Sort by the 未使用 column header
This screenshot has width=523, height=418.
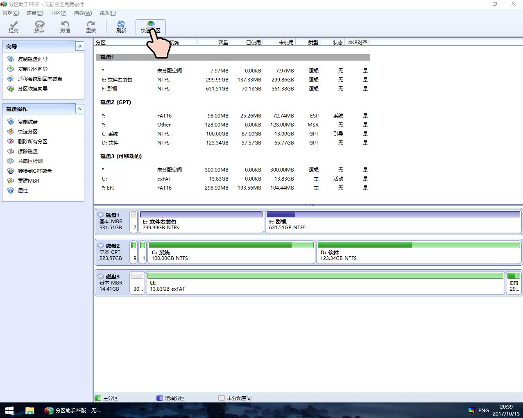(279, 42)
